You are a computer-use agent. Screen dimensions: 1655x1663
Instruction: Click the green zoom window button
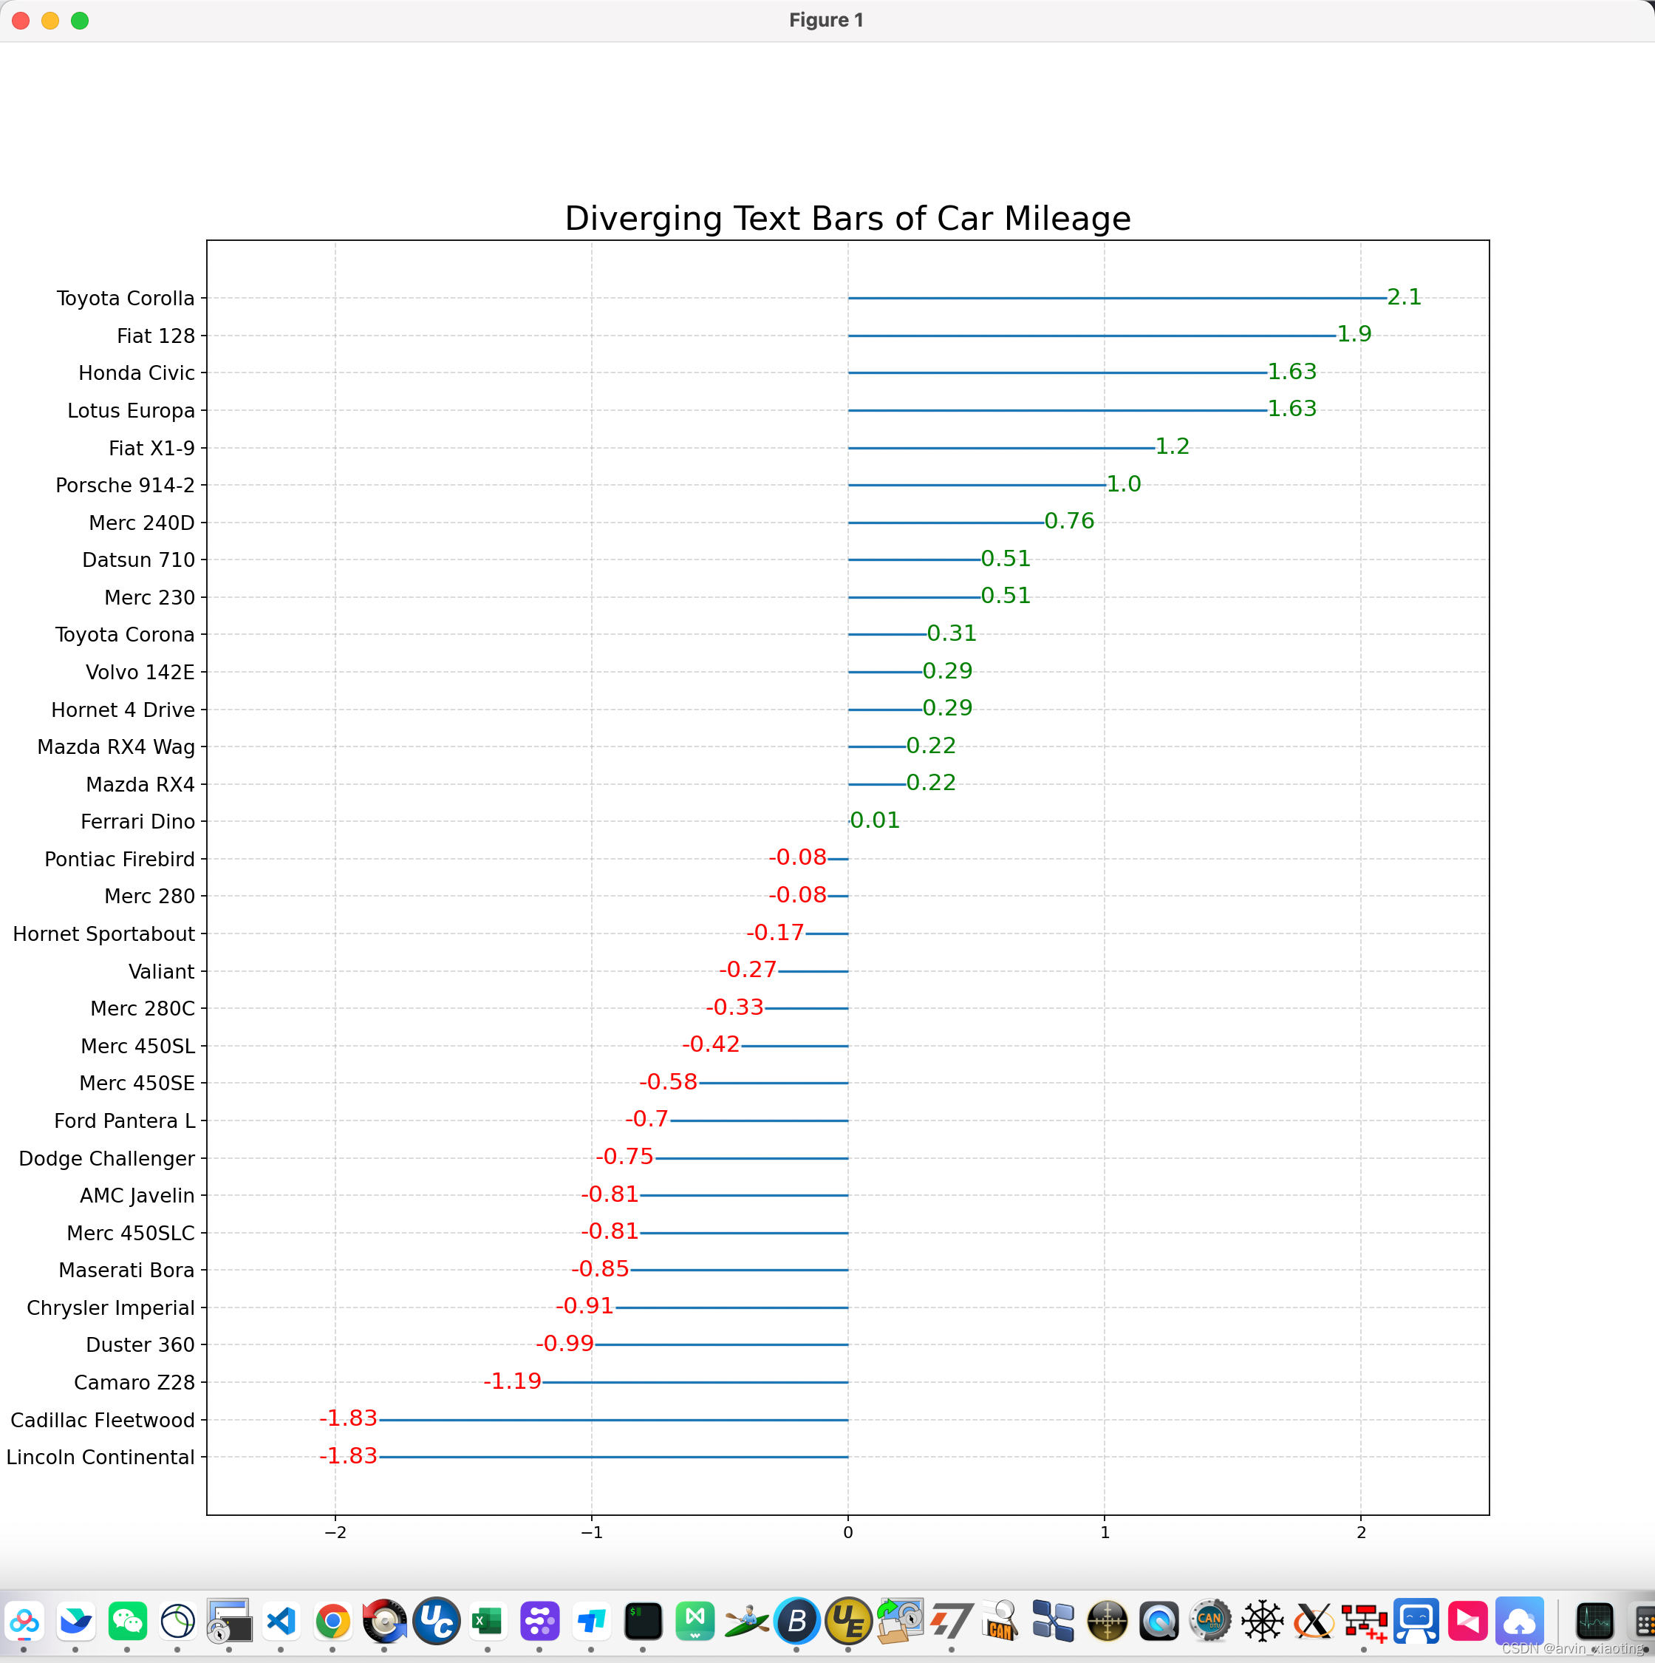pos(80,21)
